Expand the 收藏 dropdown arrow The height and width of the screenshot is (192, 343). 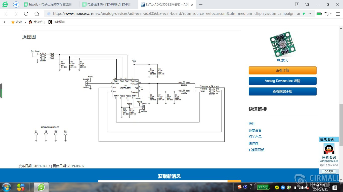(x=25, y=22)
